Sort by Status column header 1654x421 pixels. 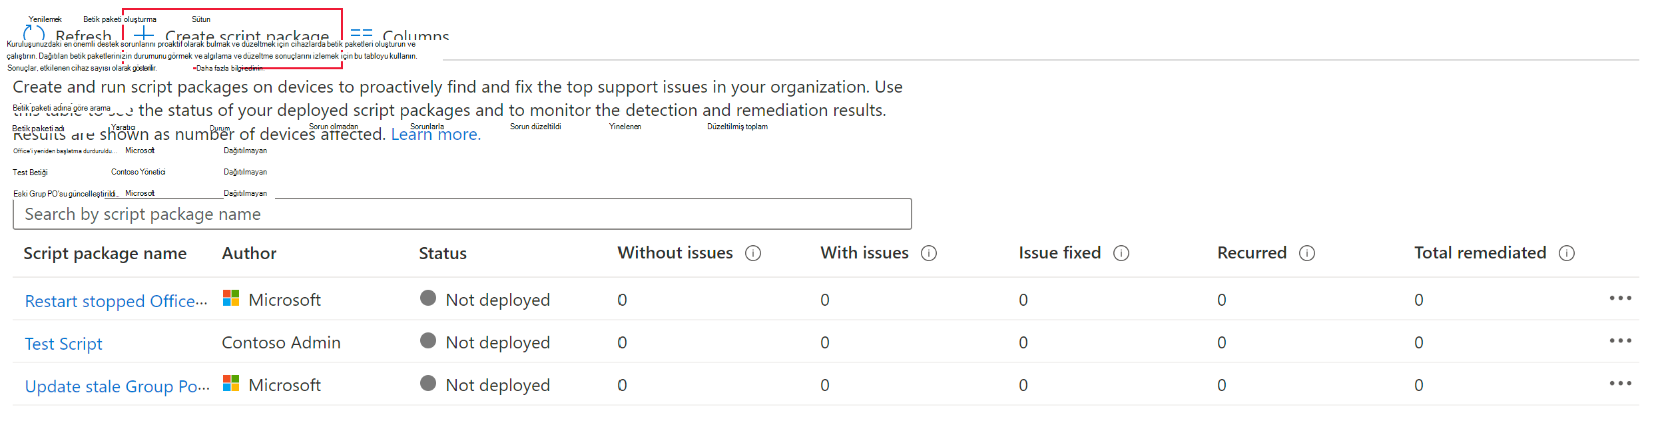tap(443, 254)
